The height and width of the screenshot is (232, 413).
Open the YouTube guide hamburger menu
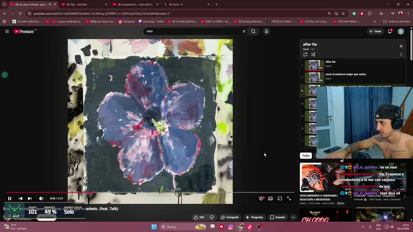click(7, 31)
